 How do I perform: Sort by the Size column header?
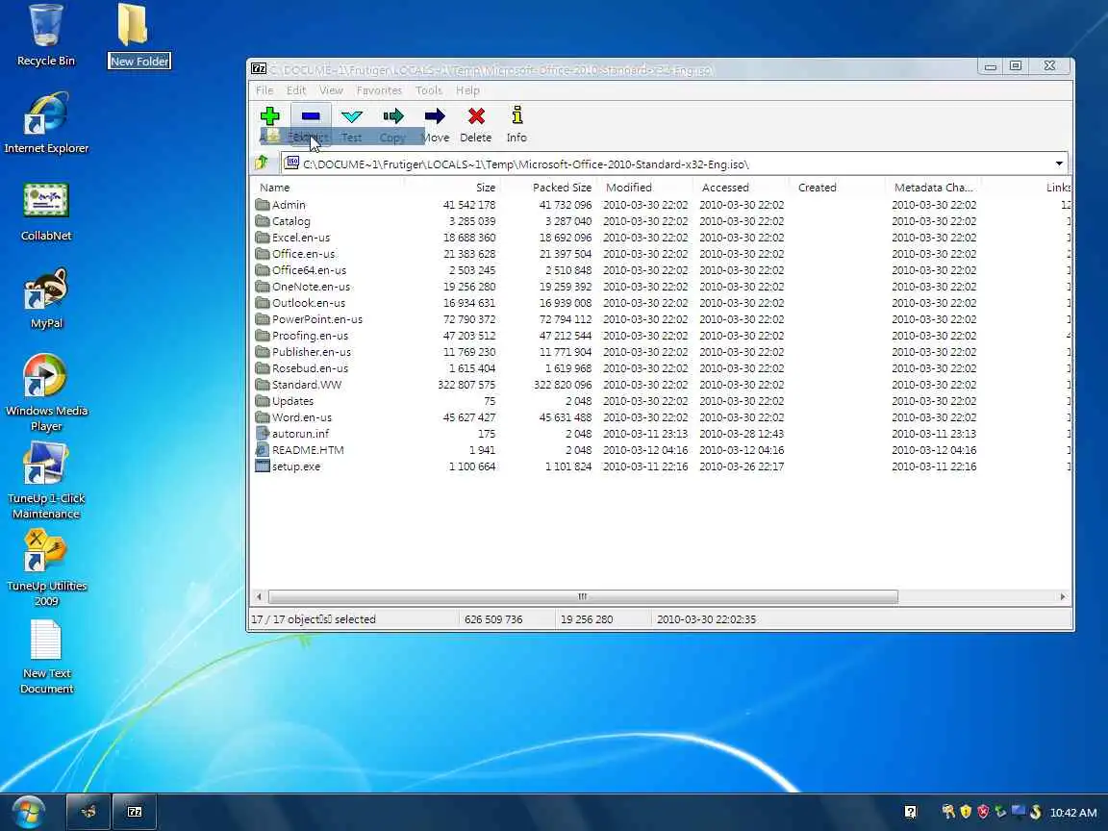(x=486, y=188)
